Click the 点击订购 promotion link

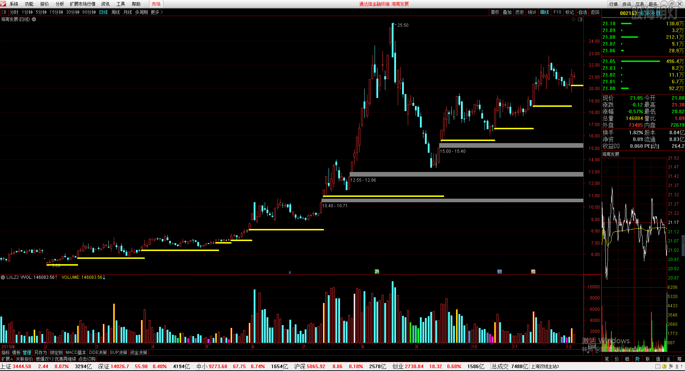coord(87,359)
